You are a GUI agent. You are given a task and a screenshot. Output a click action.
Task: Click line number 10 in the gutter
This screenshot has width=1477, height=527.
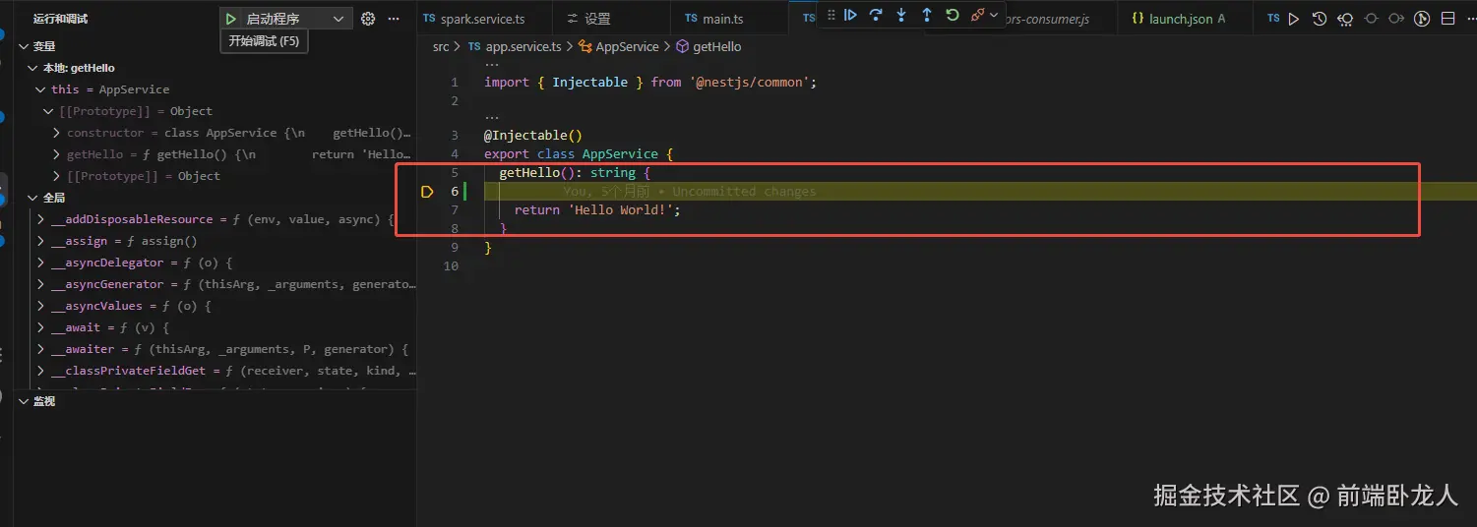tap(452, 266)
